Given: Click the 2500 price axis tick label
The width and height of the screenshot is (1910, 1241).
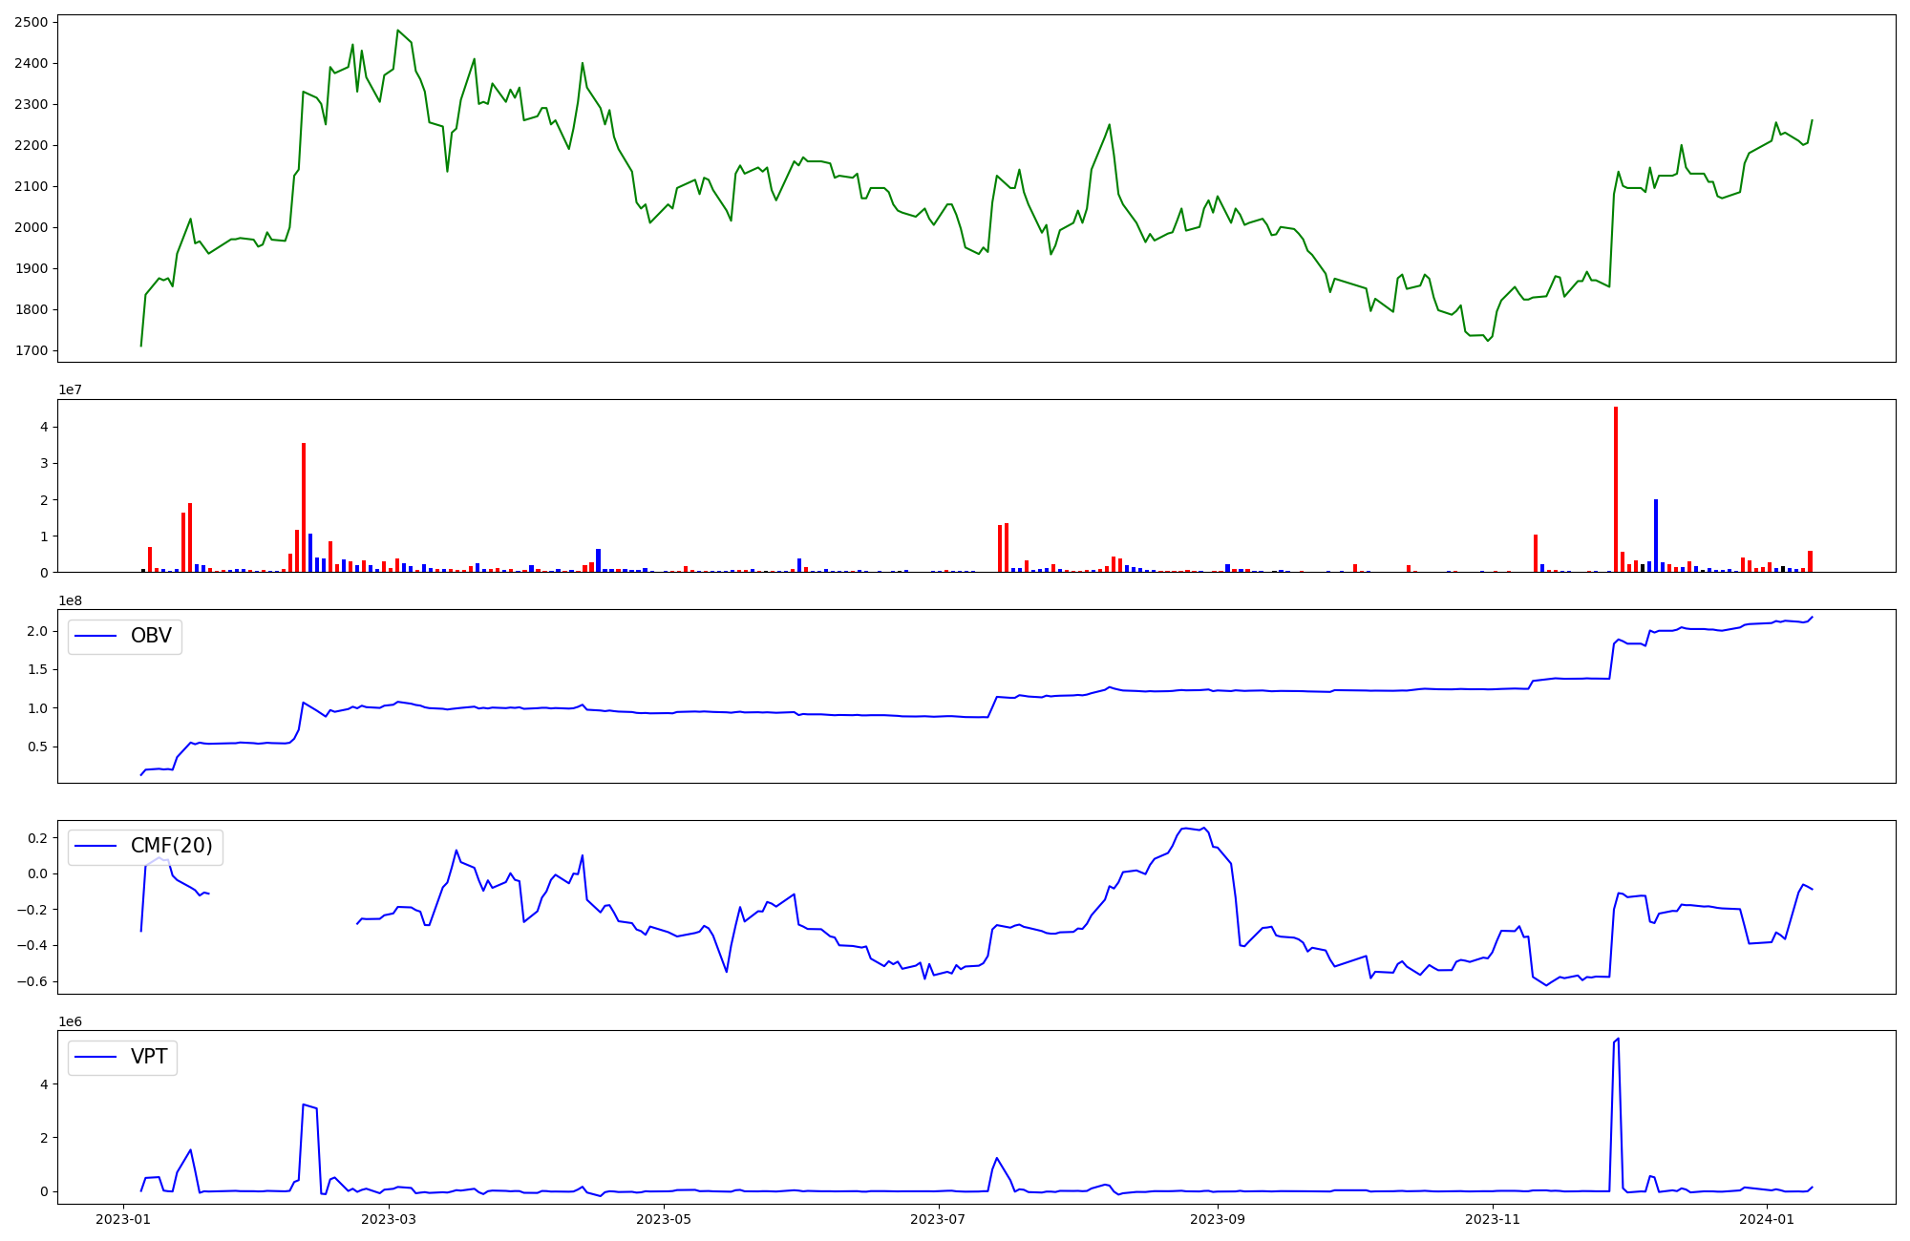Looking at the screenshot, I should pyautogui.click(x=31, y=22).
